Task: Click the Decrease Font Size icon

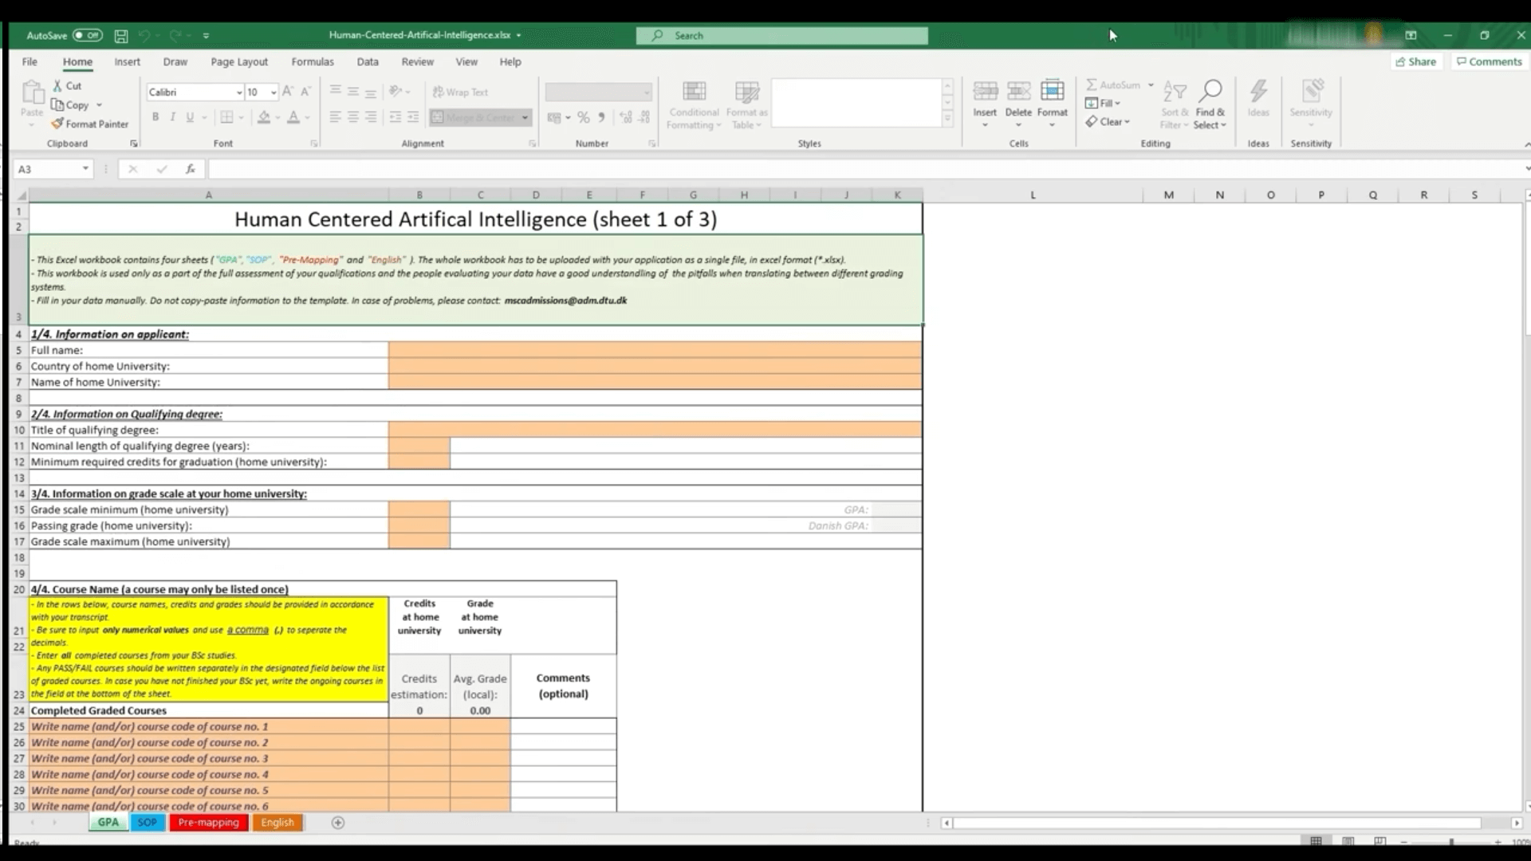Action: [305, 92]
